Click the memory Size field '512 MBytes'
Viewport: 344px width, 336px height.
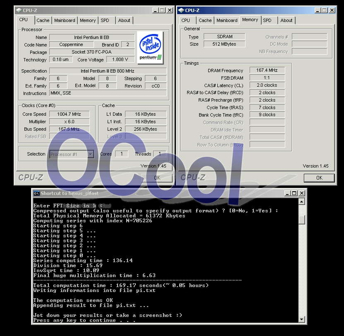[x=224, y=44]
